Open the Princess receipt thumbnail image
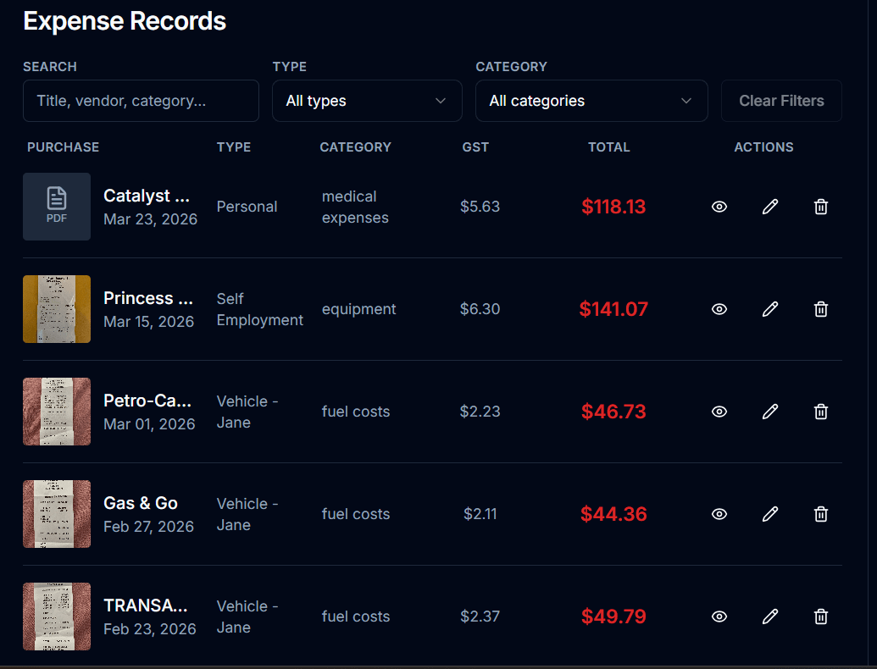 point(57,309)
